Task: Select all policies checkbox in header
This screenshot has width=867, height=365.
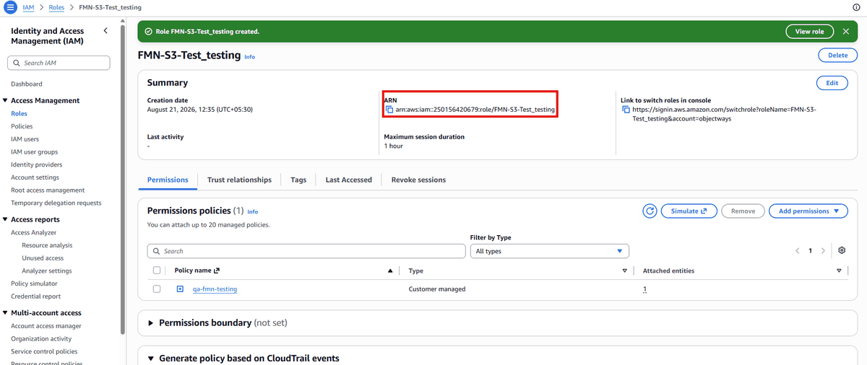Action: coord(157,271)
